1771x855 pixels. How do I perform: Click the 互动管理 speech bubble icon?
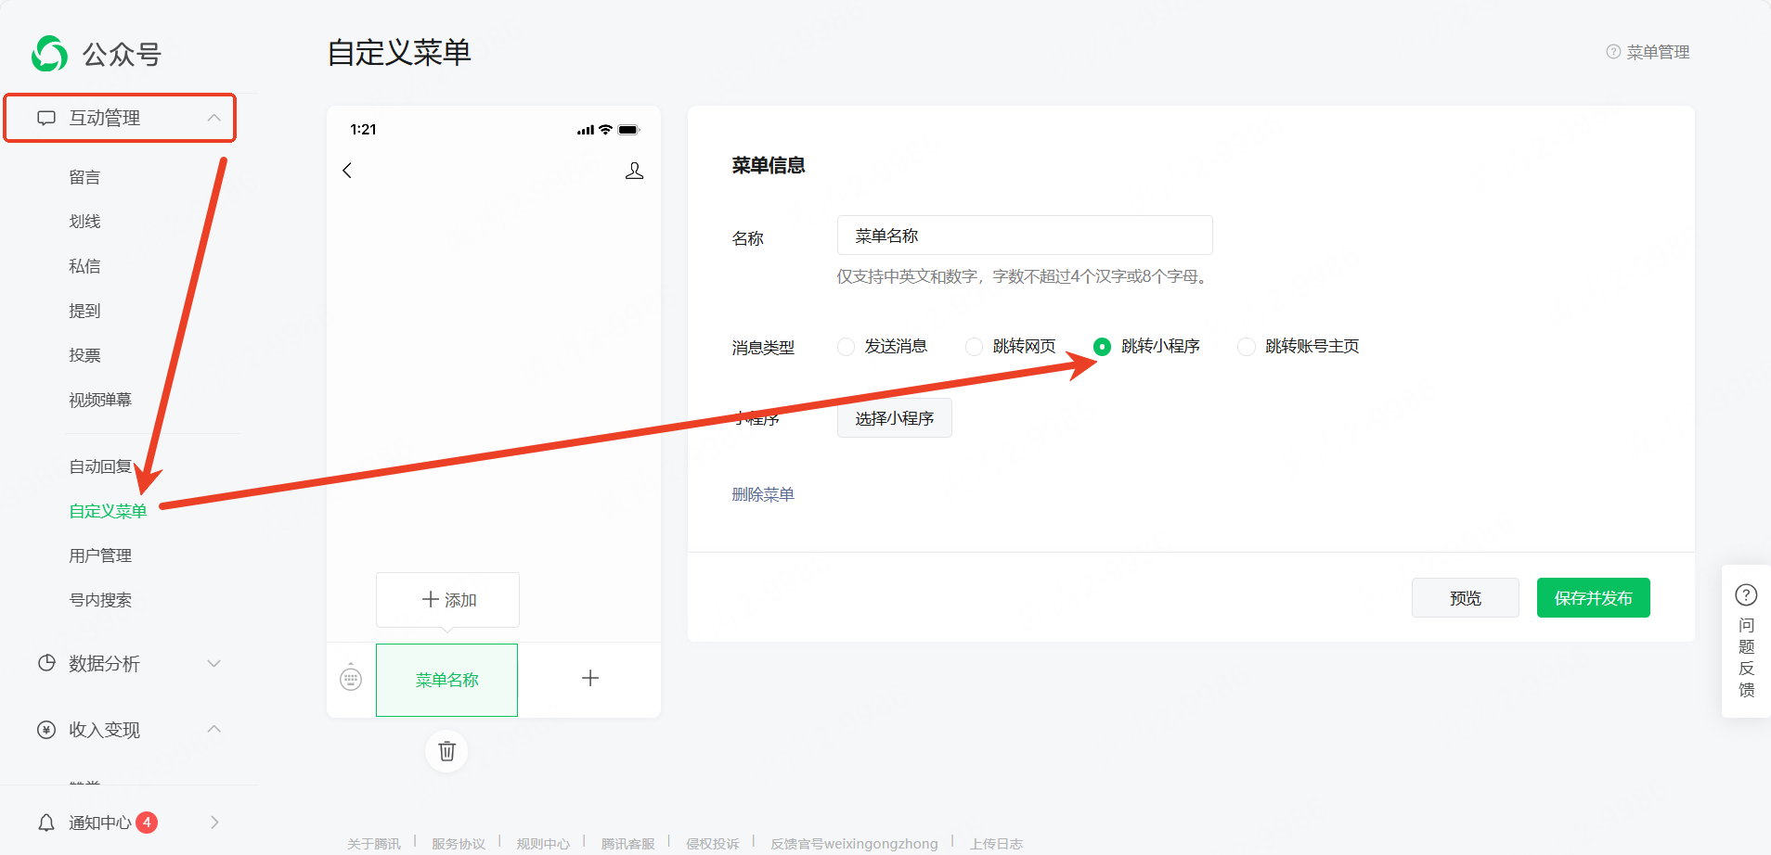click(x=46, y=119)
